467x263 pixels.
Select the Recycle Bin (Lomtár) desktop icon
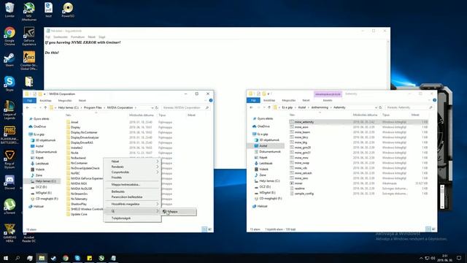pyautogui.click(x=9, y=9)
